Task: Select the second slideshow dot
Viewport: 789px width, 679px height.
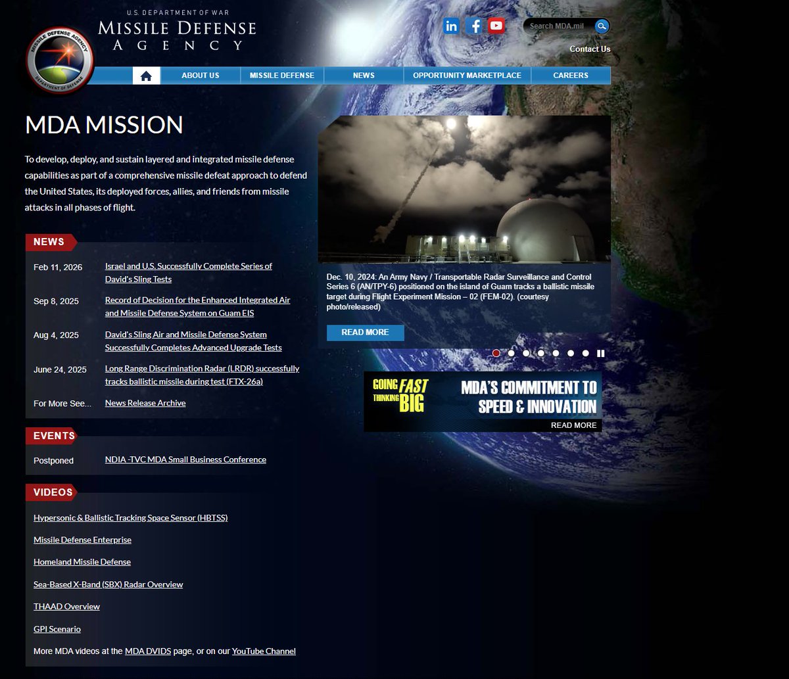Action: (x=512, y=353)
